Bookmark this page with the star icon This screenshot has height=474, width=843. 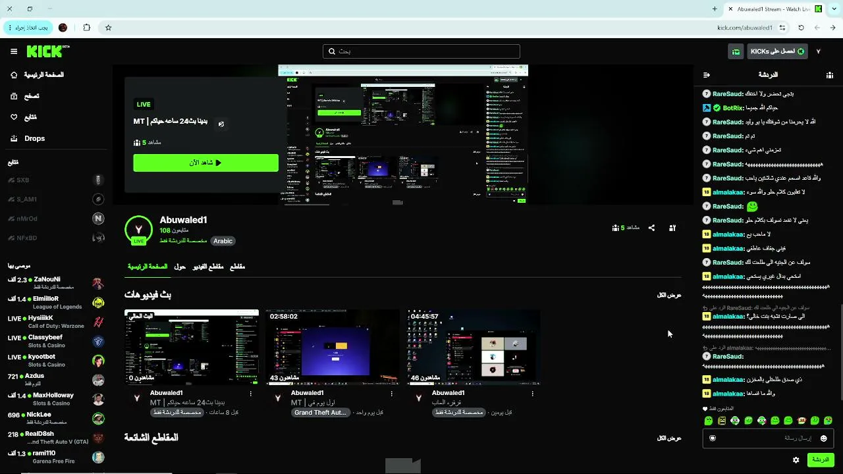pos(109,28)
